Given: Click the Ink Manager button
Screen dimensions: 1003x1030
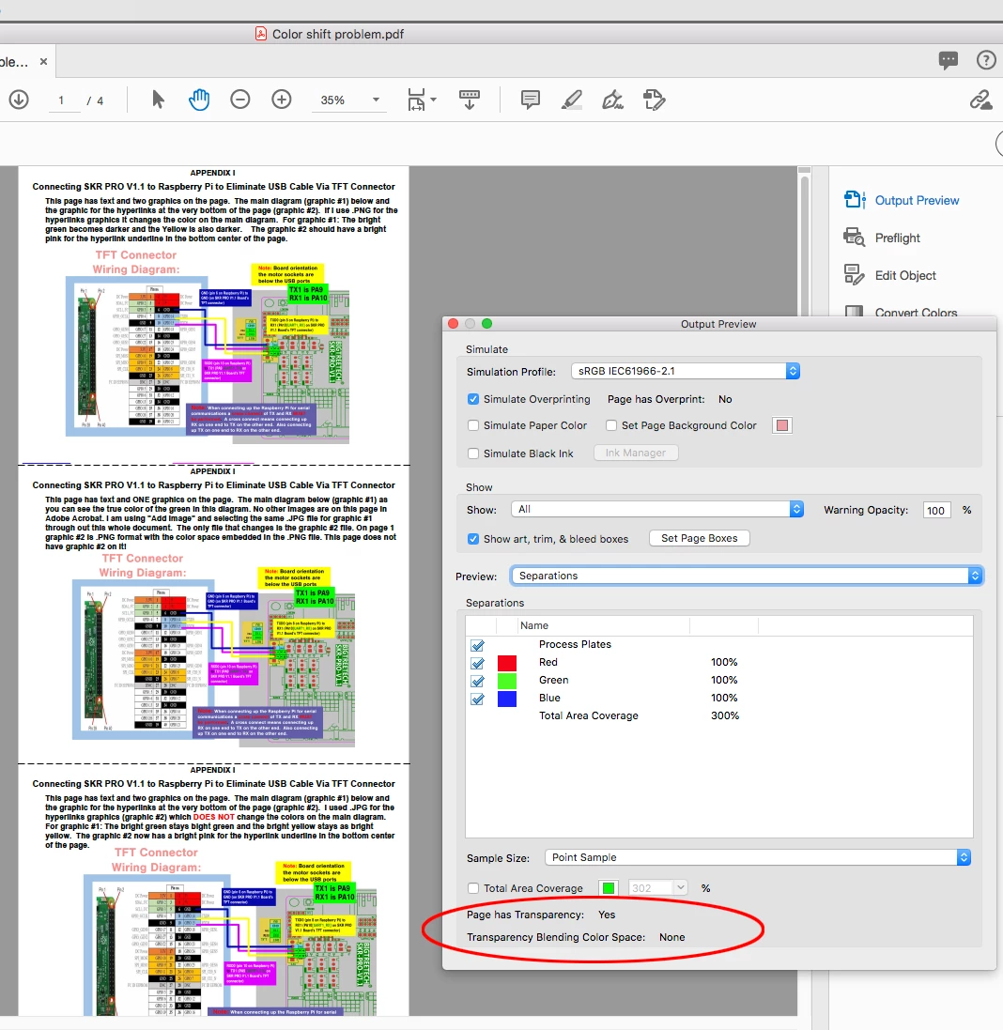Looking at the screenshot, I should coord(636,453).
